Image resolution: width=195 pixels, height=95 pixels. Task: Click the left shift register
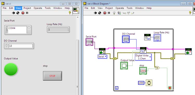point(115,59)
